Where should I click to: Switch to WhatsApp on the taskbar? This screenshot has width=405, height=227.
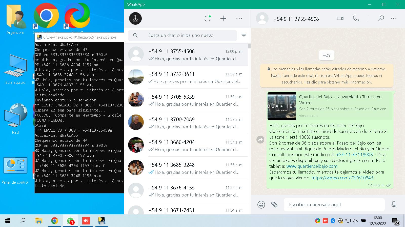tap(70, 221)
